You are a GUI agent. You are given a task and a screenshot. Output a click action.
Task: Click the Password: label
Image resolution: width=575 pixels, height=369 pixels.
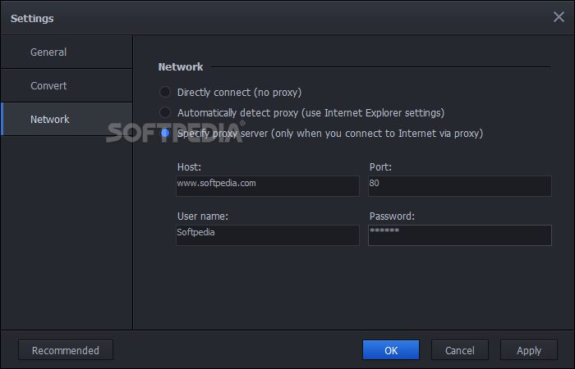click(392, 216)
